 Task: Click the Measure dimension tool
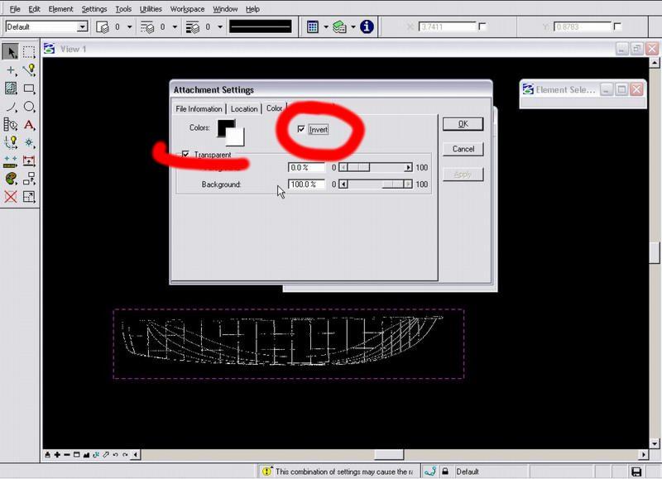[x=11, y=160]
